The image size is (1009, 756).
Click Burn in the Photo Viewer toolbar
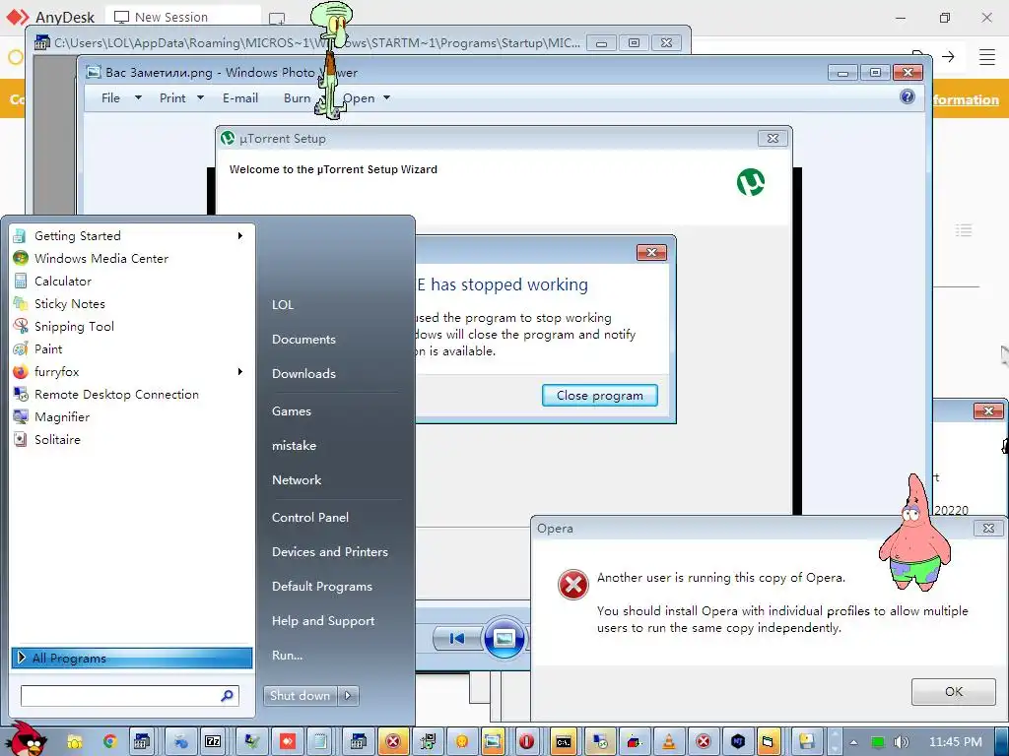(x=298, y=97)
